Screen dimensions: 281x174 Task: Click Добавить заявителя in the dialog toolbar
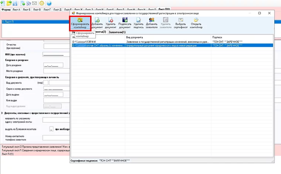(x=152, y=23)
